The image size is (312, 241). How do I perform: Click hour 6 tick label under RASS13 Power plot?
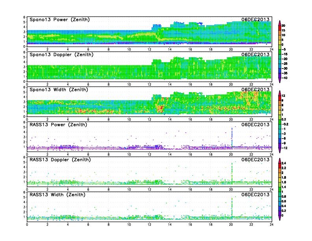(x=88, y=154)
